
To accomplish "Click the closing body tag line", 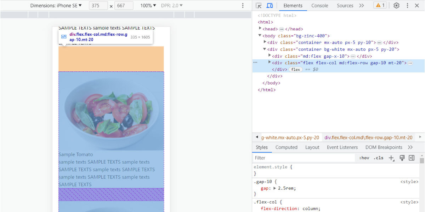I will click(x=271, y=83).
